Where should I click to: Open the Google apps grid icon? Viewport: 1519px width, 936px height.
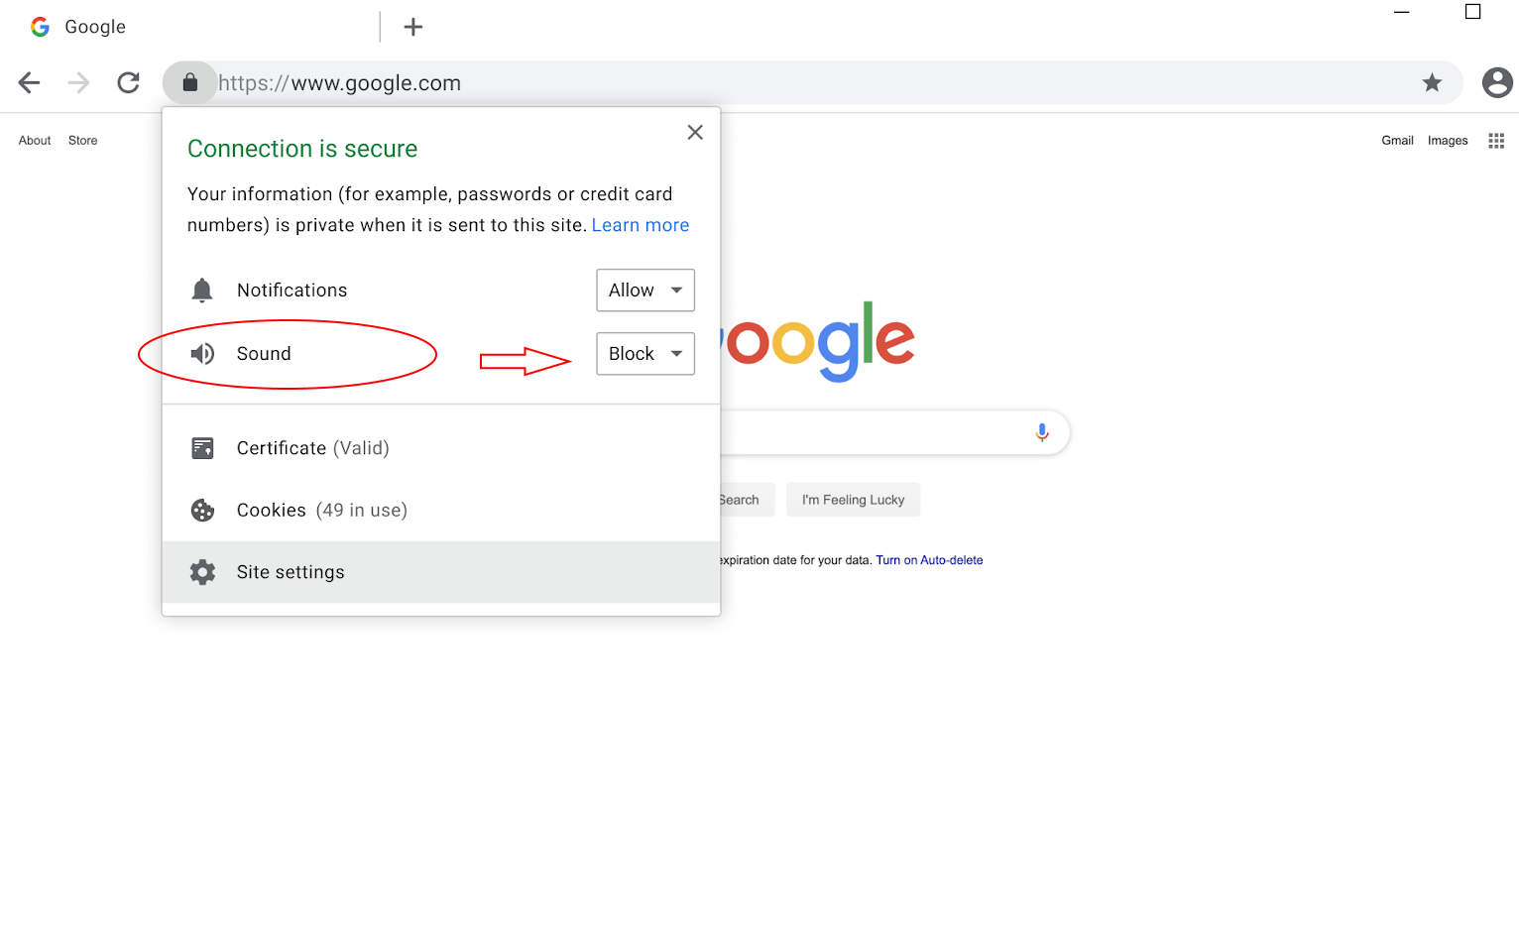(1496, 141)
